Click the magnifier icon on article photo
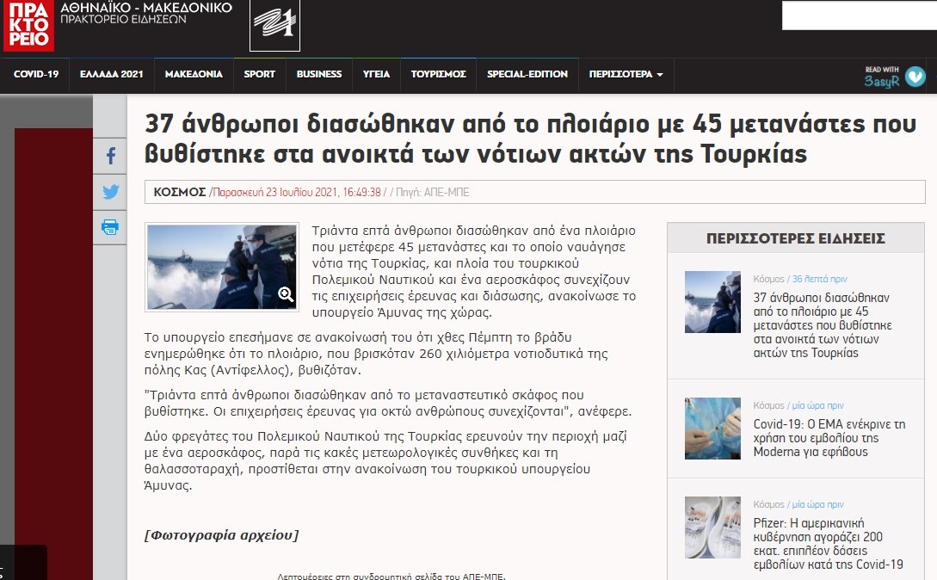Viewport: 937px width, 580px height. (286, 295)
